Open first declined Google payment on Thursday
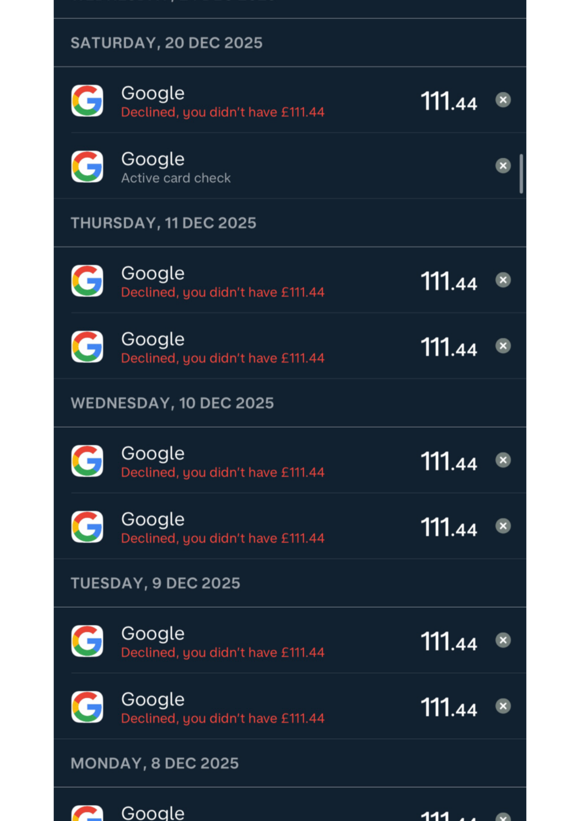Viewport: 580px width, 821px height. pyautogui.click(x=290, y=280)
